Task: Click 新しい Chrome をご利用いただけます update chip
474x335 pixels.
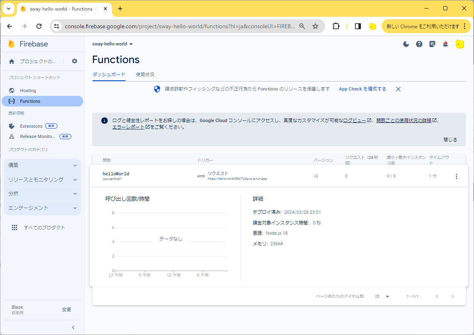Action: click(x=426, y=26)
